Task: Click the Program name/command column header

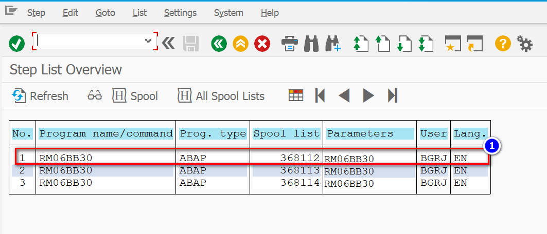Action: pos(106,133)
